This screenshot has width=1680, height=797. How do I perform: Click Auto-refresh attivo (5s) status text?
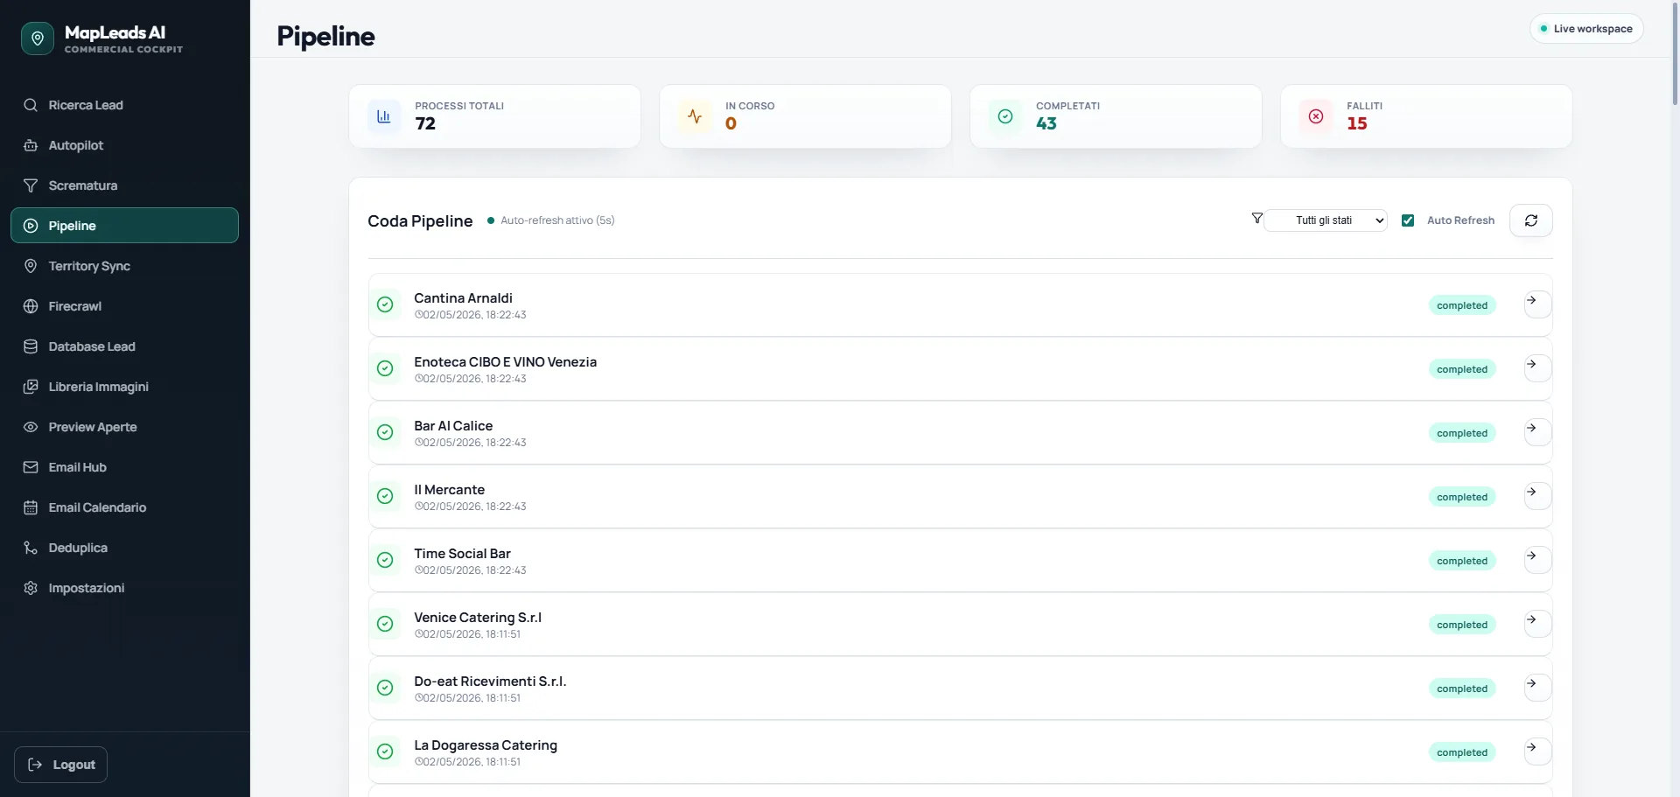pyautogui.click(x=557, y=220)
